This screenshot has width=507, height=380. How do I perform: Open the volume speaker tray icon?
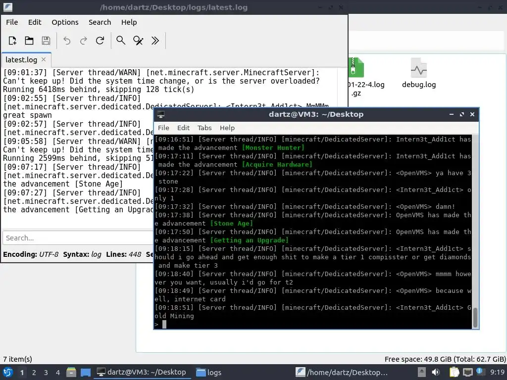click(x=436, y=372)
